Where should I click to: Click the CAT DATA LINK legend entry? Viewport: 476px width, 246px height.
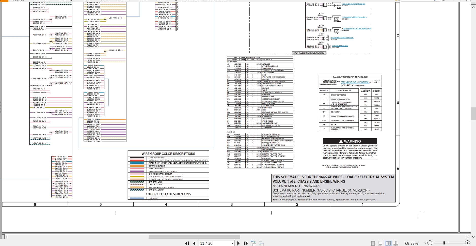pos(155,182)
